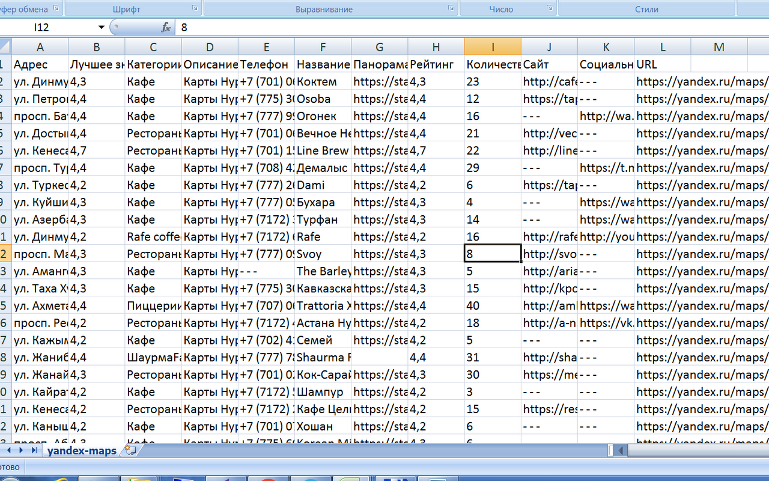Select the Телефон header cell

click(x=266, y=64)
